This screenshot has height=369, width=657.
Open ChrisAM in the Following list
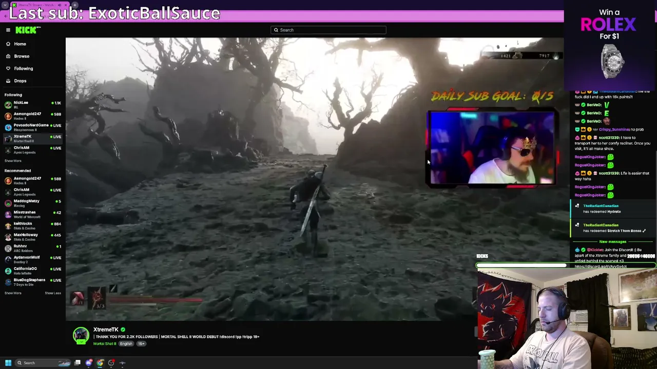33,150
